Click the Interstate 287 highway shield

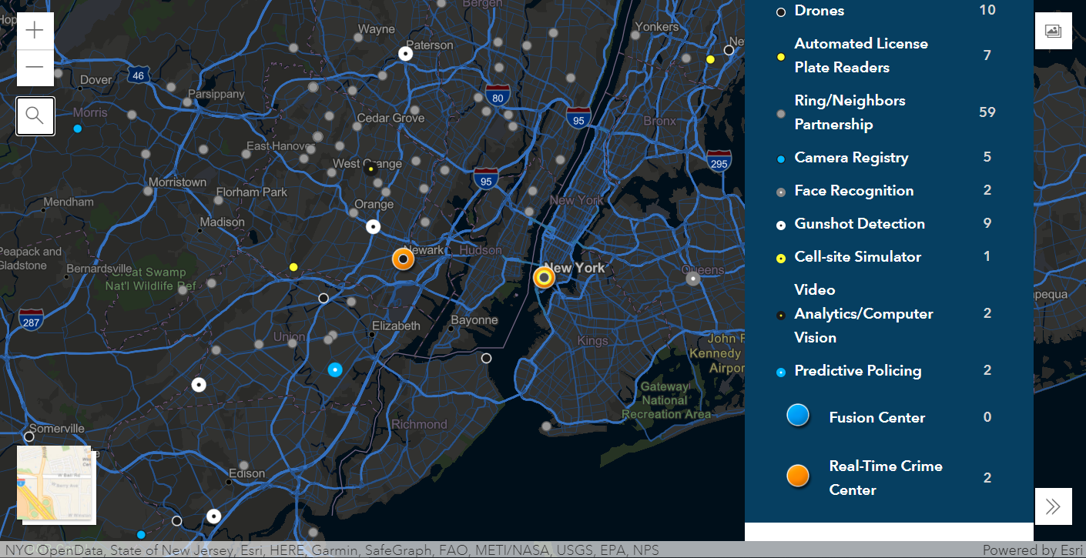tap(32, 320)
